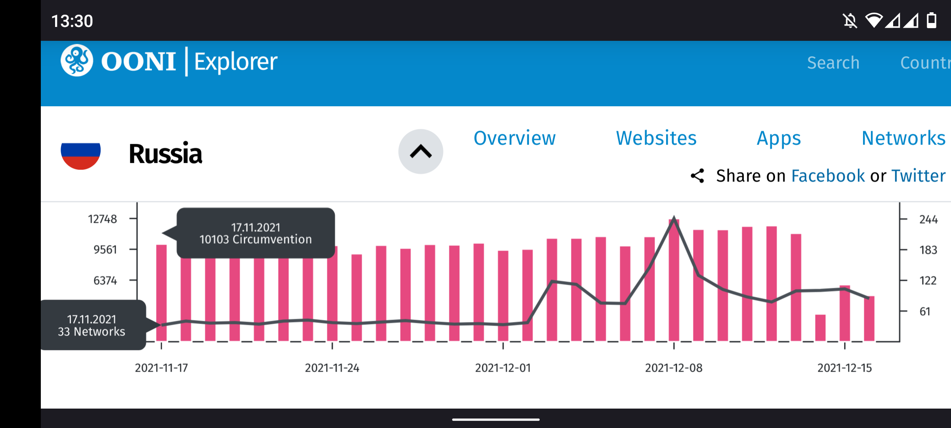This screenshot has height=428, width=951.
Task: Share on Facebook link
Action: pyautogui.click(x=828, y=176)
